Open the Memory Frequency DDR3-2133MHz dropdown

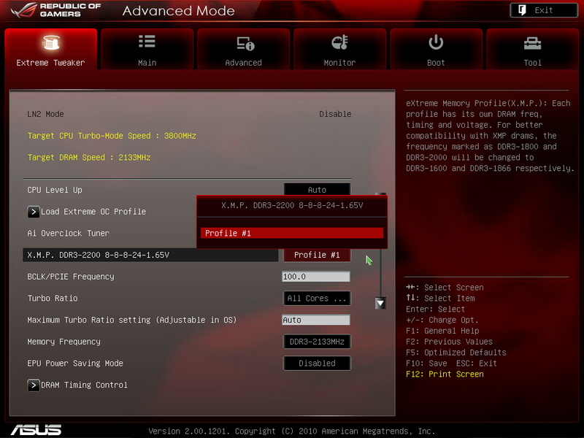[317, 342]
